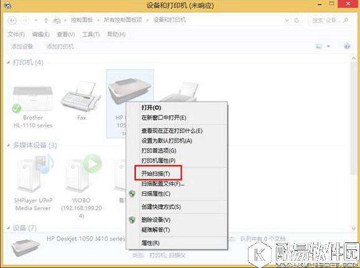The image size is (360, 268).
Task: Minimize the 设备和打印机 window
Action: pyautogui.click(x=320, y=4)
